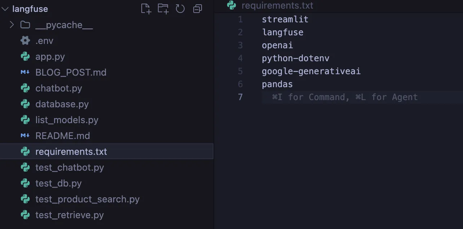Click line number 4 in the gutter

pos(240,58)
